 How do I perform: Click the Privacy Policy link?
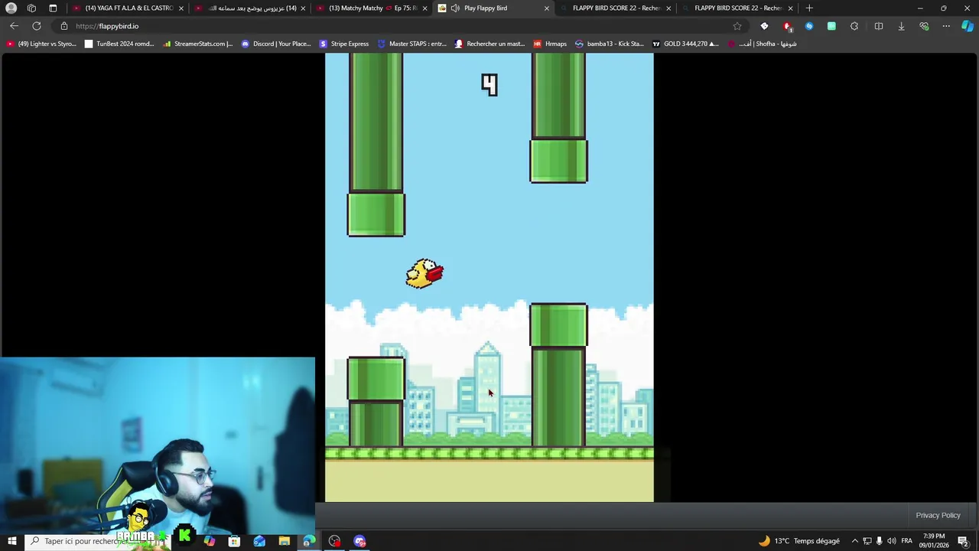pos(938,515)
